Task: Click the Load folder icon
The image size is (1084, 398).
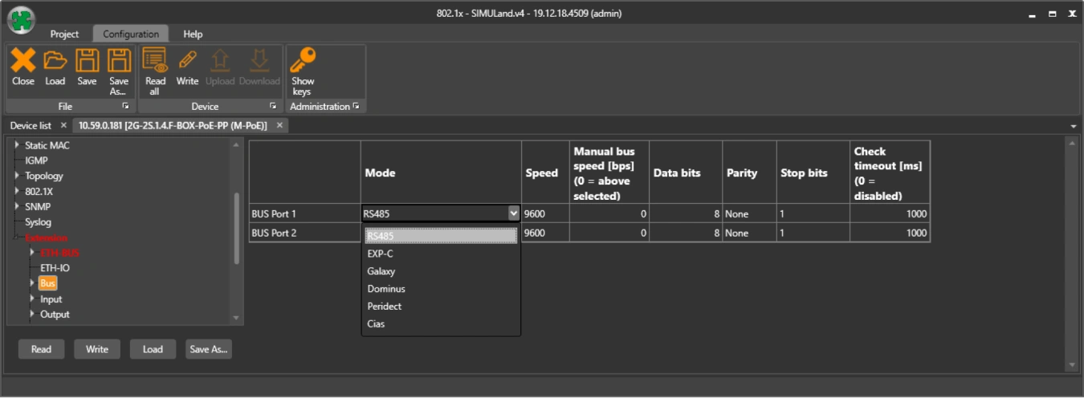Action: 55,61
